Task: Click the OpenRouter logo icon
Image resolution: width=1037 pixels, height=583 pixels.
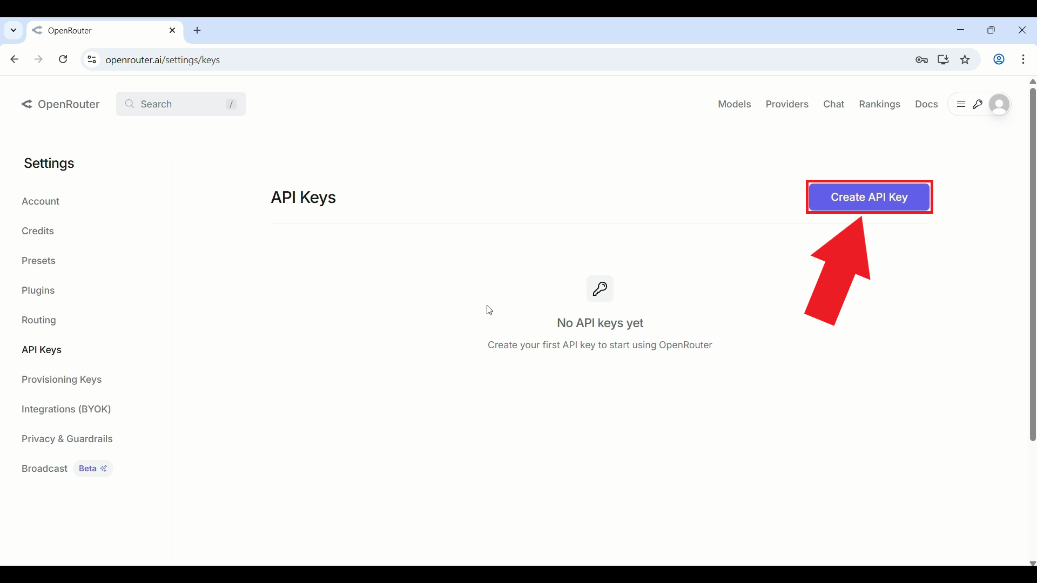Action: pos(26,104)
